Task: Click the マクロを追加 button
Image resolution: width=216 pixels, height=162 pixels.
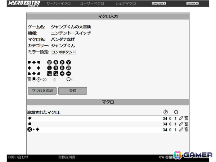Action: tap(42, 91)
